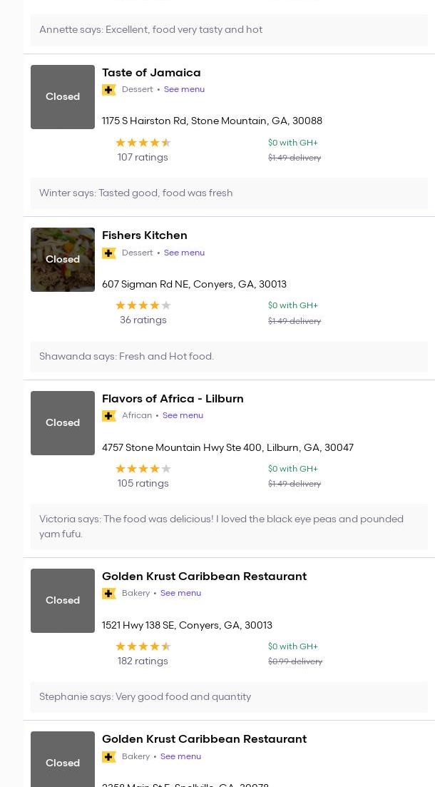This screenshot has height=787, width=435.
Task: Click the Closed thumbnail for Taste of Jamaica
Action: tap(63, 97)
